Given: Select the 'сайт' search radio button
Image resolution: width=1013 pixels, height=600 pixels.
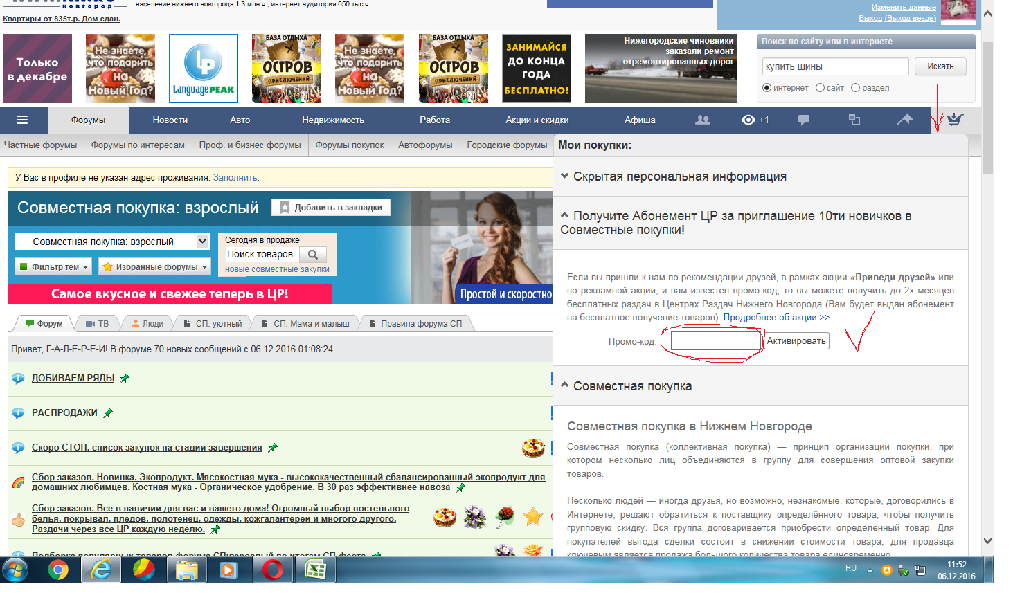Looking at the screenshot, I should tap(821, 88).
